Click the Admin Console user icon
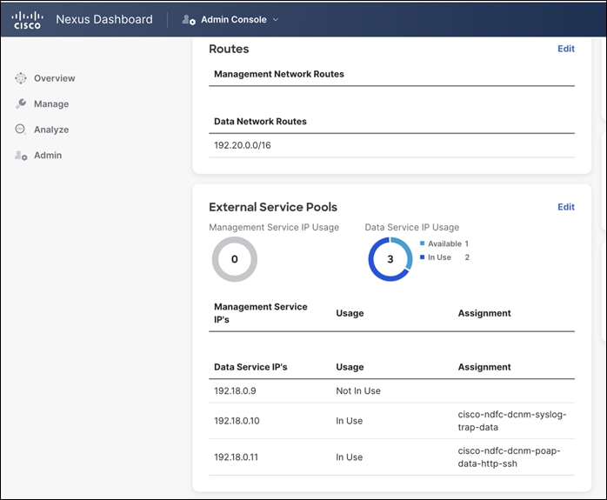607x500 pixels. pos(189,19)
